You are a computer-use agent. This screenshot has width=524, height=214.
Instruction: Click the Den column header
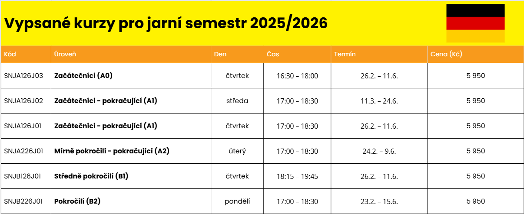(220, 54)
